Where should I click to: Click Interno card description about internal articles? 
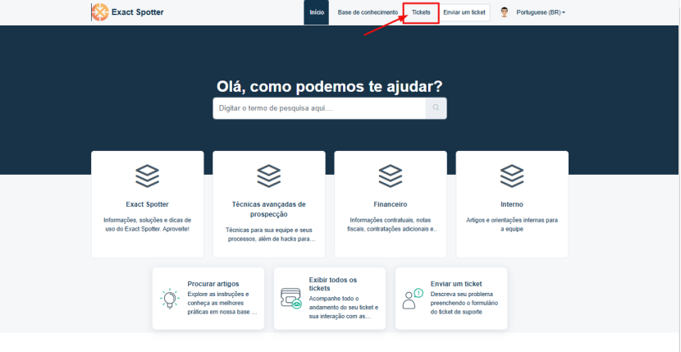tap(512, 224)
